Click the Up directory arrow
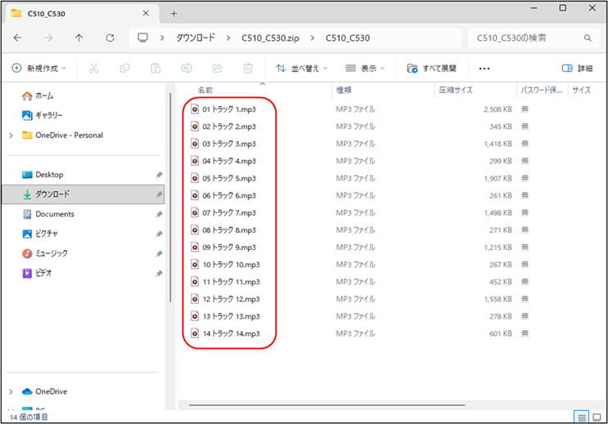 [79, 38]
